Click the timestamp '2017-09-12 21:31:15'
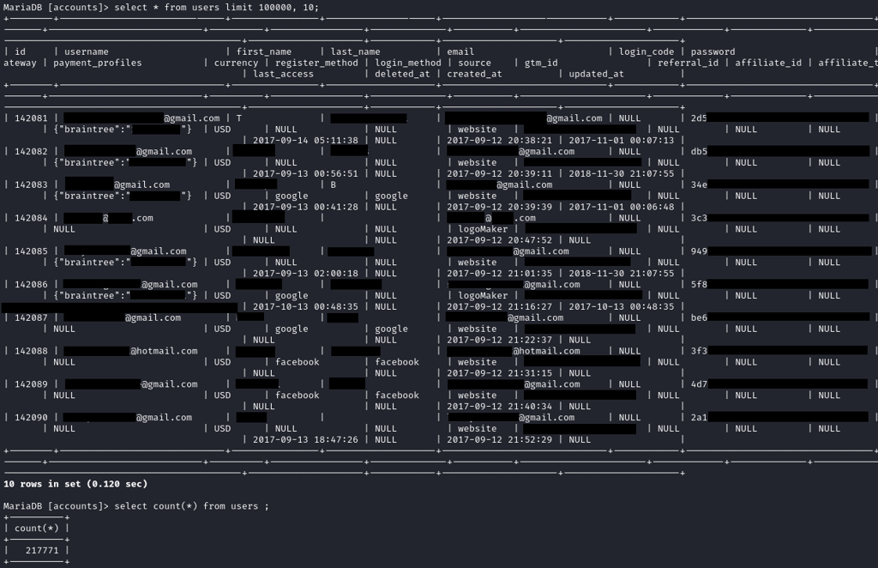878x568 pixels. tap(500, 373)
